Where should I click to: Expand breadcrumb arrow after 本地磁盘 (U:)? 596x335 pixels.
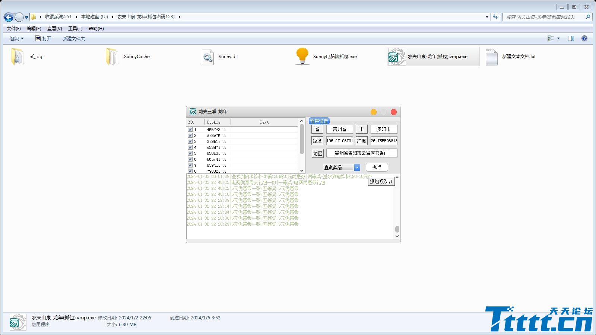(112, 17)
